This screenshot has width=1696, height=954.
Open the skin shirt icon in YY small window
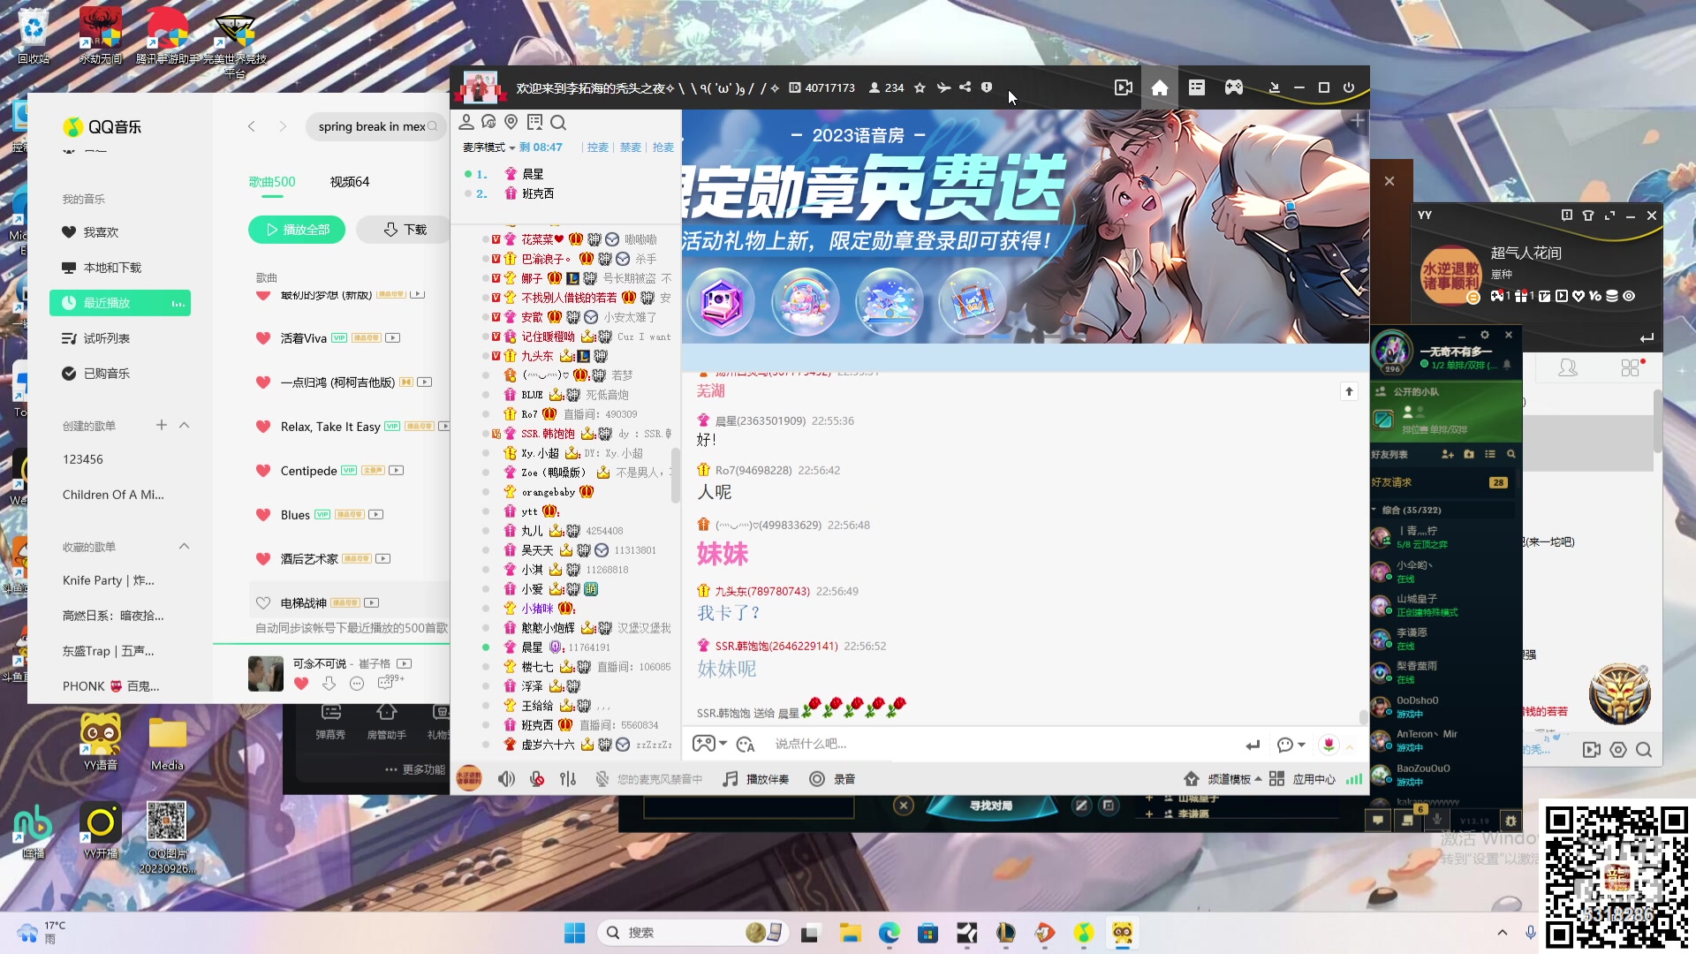click(x=1588, y=216)
